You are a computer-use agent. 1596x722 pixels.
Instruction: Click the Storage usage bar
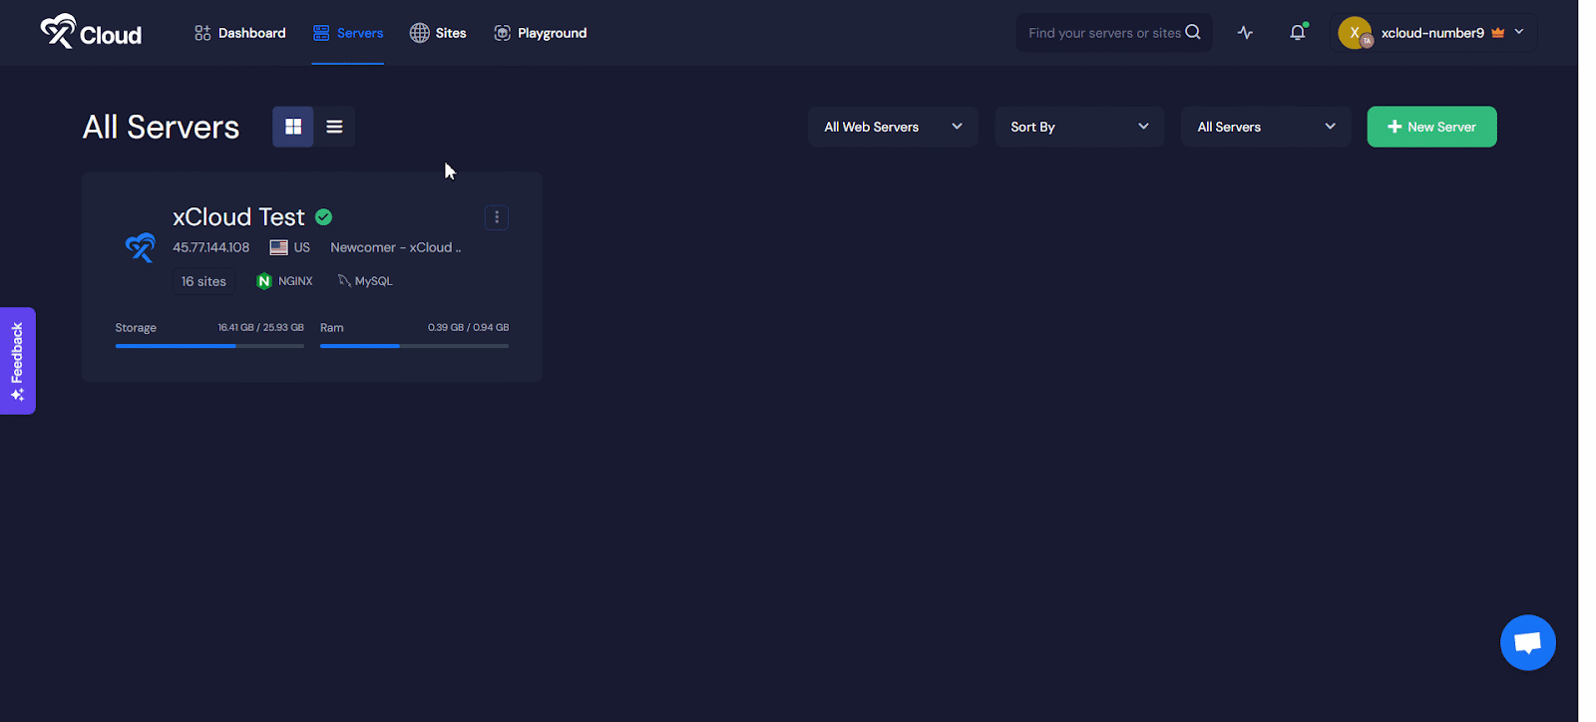coord(209,346)
